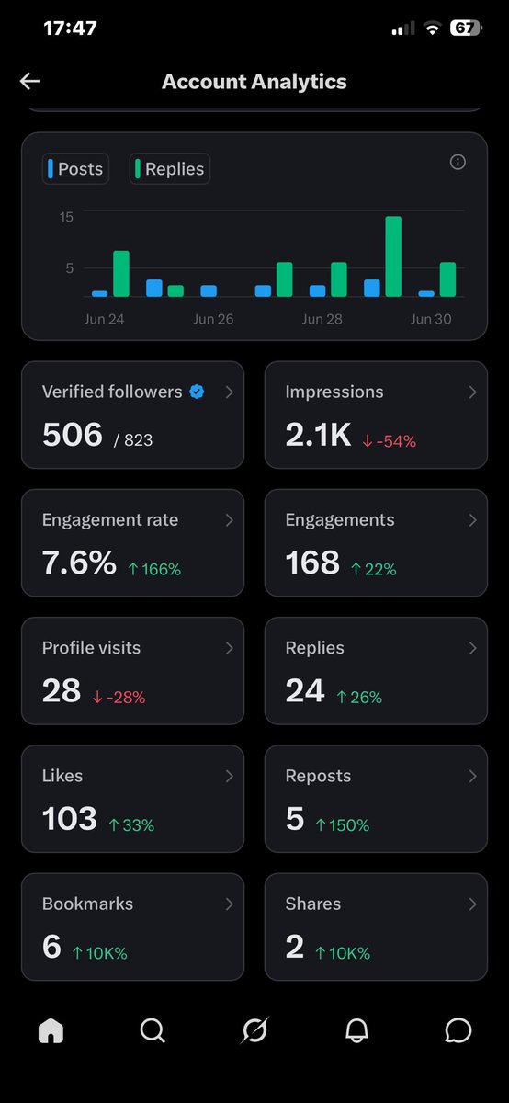Open Messages chat bubble icon
The height and width of the screenshot is (1103, 509).
pos(458,1031)
